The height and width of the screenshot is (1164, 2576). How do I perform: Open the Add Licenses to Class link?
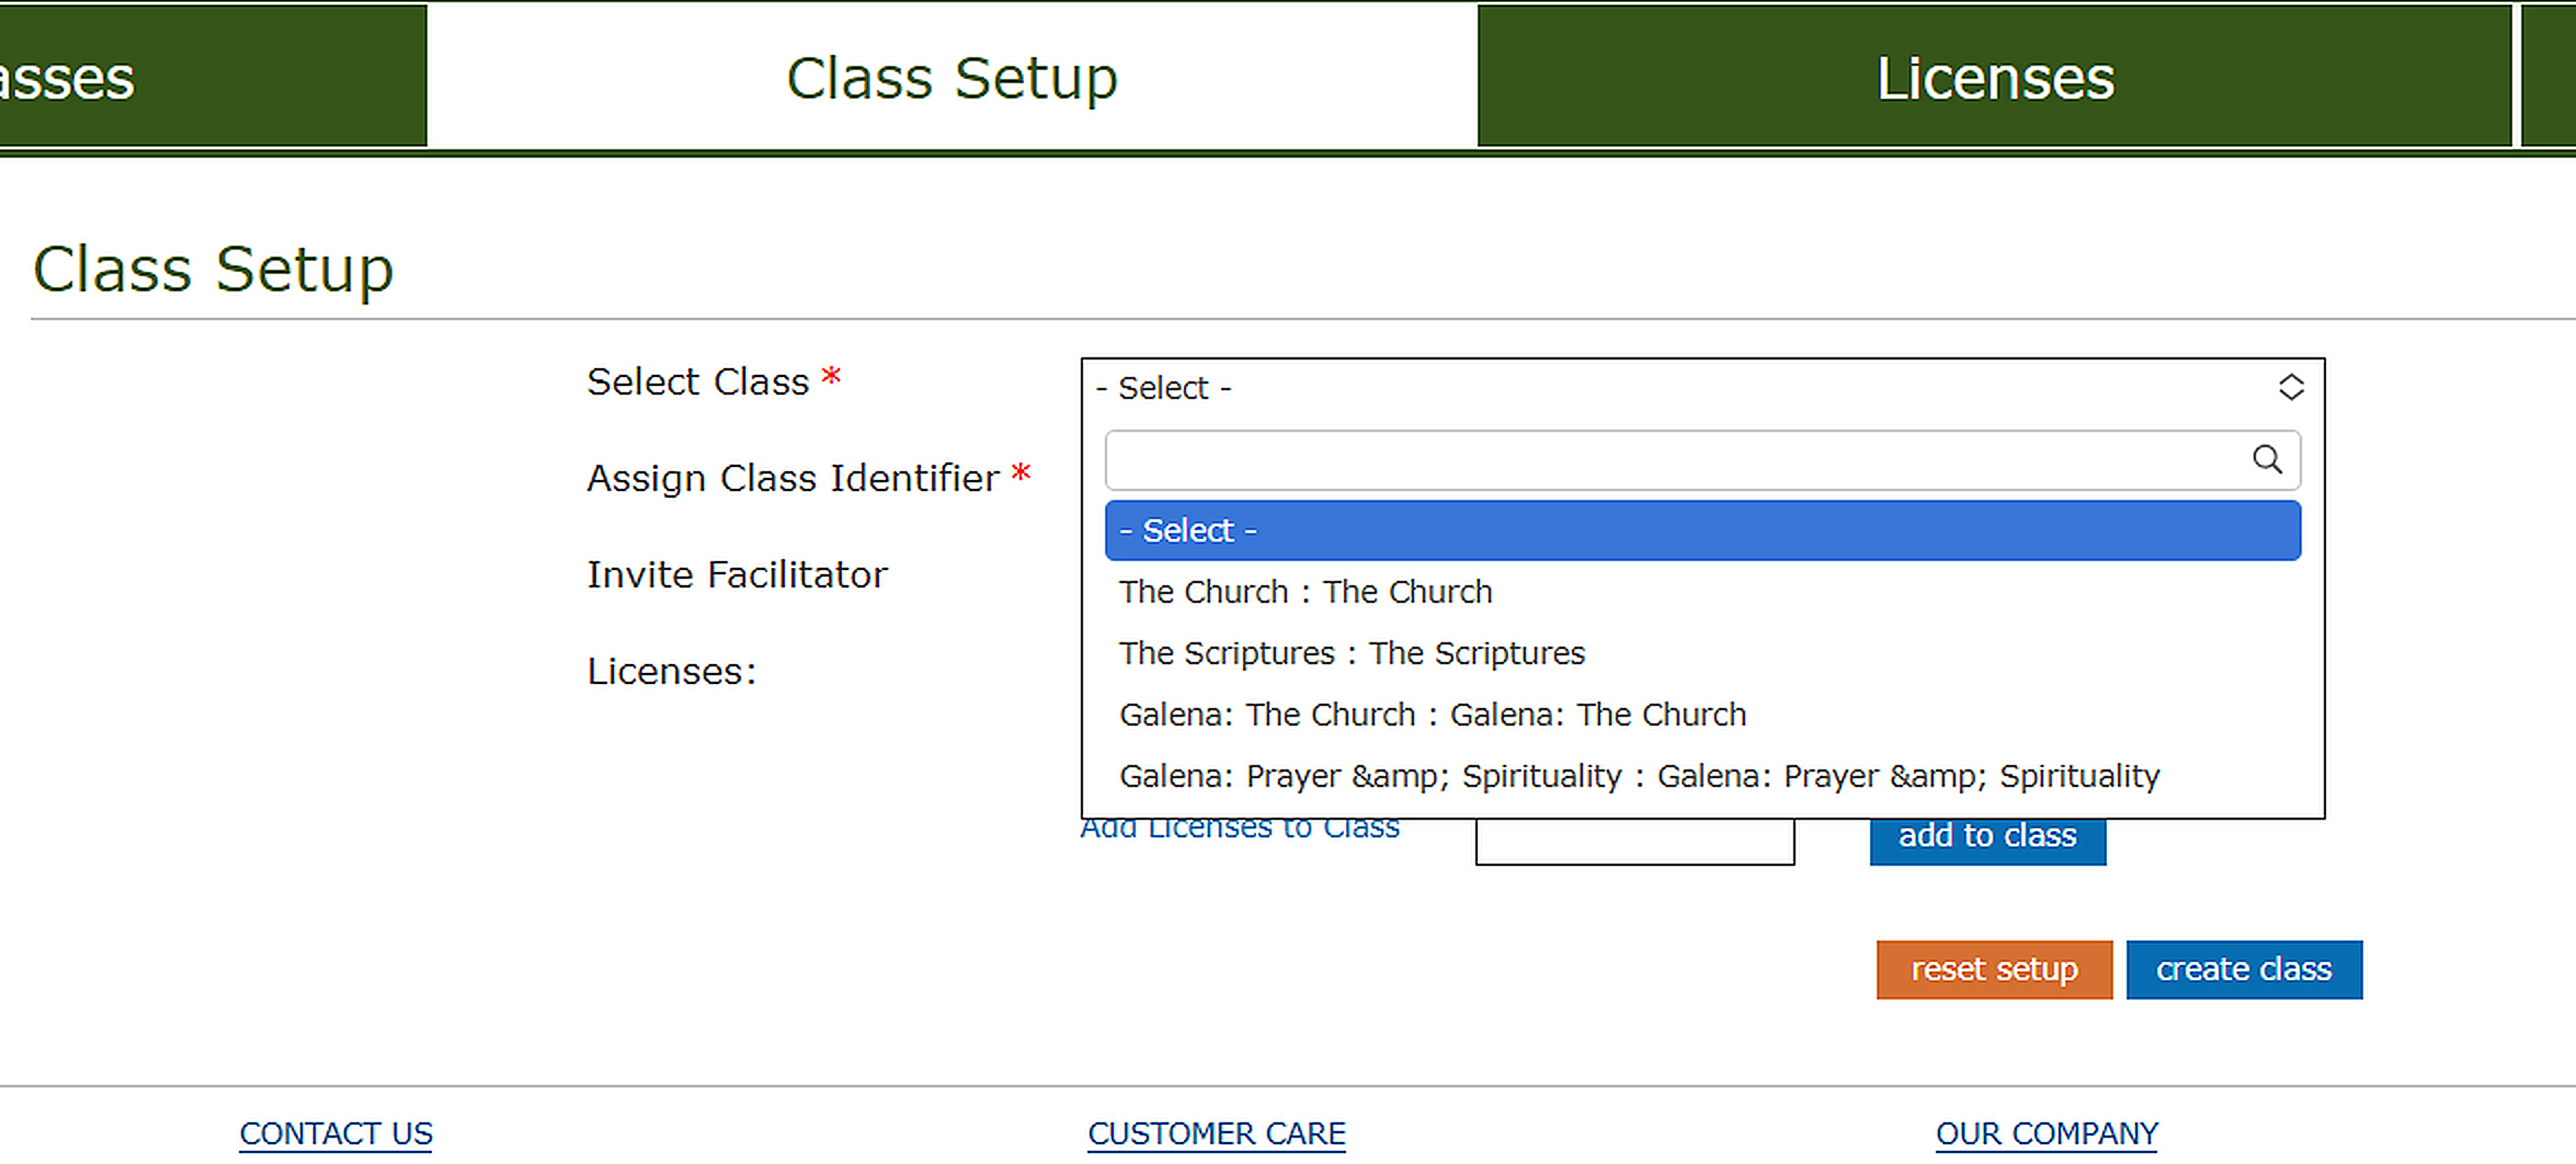tap(1240, 826)
